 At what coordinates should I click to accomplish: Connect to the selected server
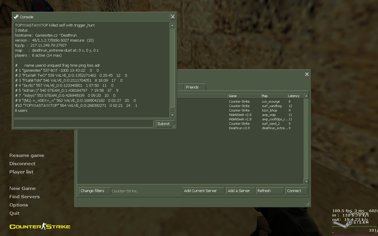pos(296,191)
